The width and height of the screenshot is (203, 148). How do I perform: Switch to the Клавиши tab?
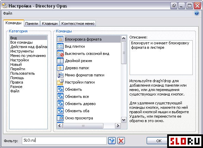pos(50,24)
